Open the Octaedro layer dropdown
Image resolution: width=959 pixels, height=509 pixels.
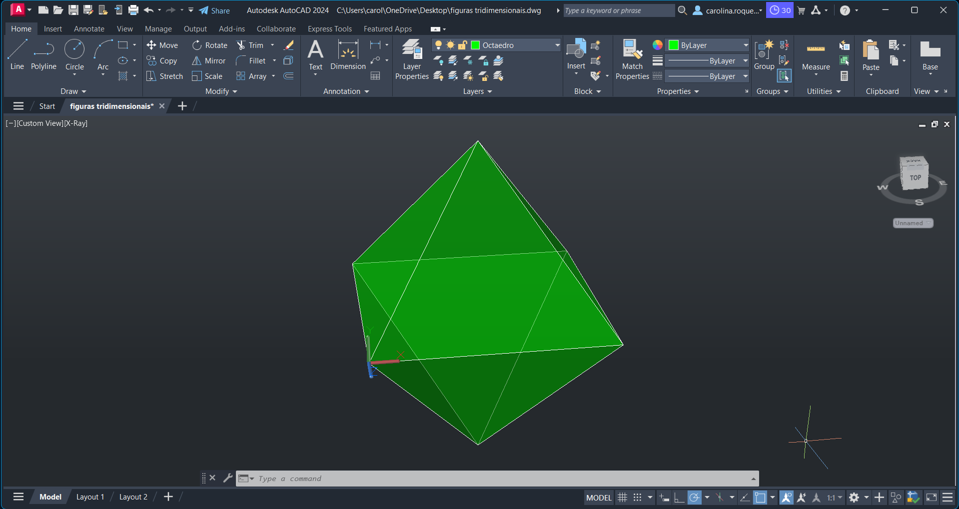pyautogui.click(x=557, y=45)
